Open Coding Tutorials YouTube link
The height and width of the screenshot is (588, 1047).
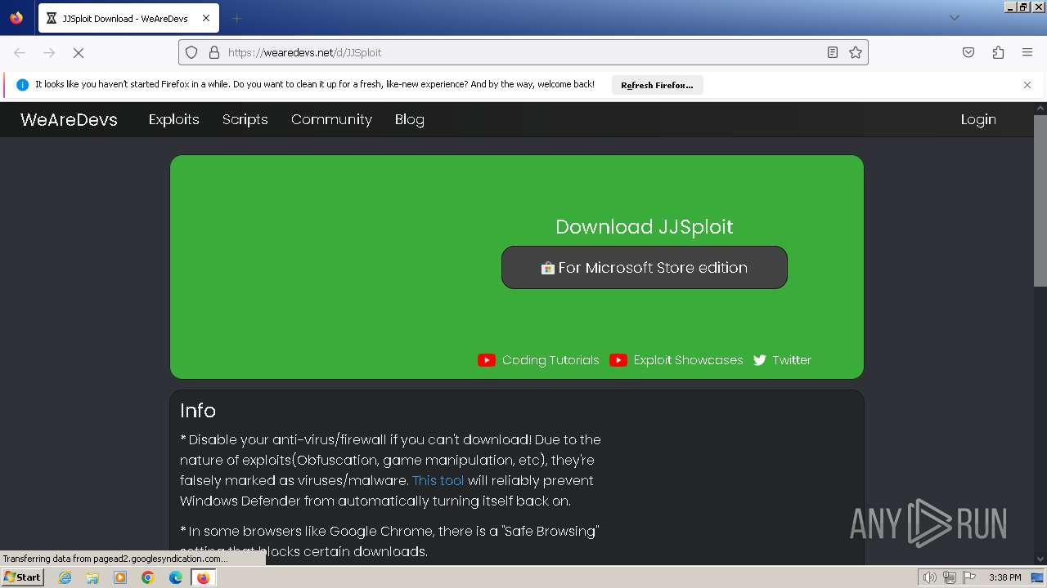pos(550,360)
